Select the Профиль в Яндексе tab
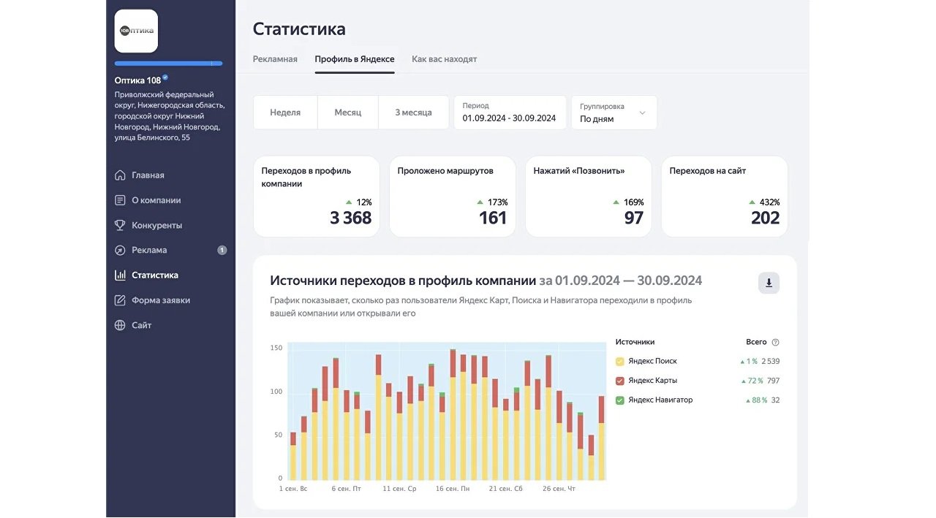The image size is (936, 518). [x=355, y=59]
